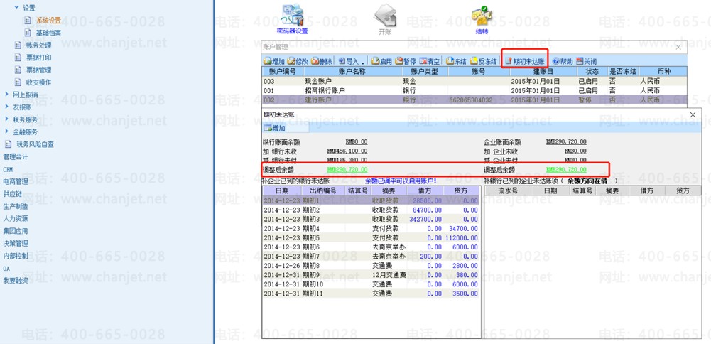711x344 pixels.
Task: Open 人力资源 module
Action: tap(16, 218)
